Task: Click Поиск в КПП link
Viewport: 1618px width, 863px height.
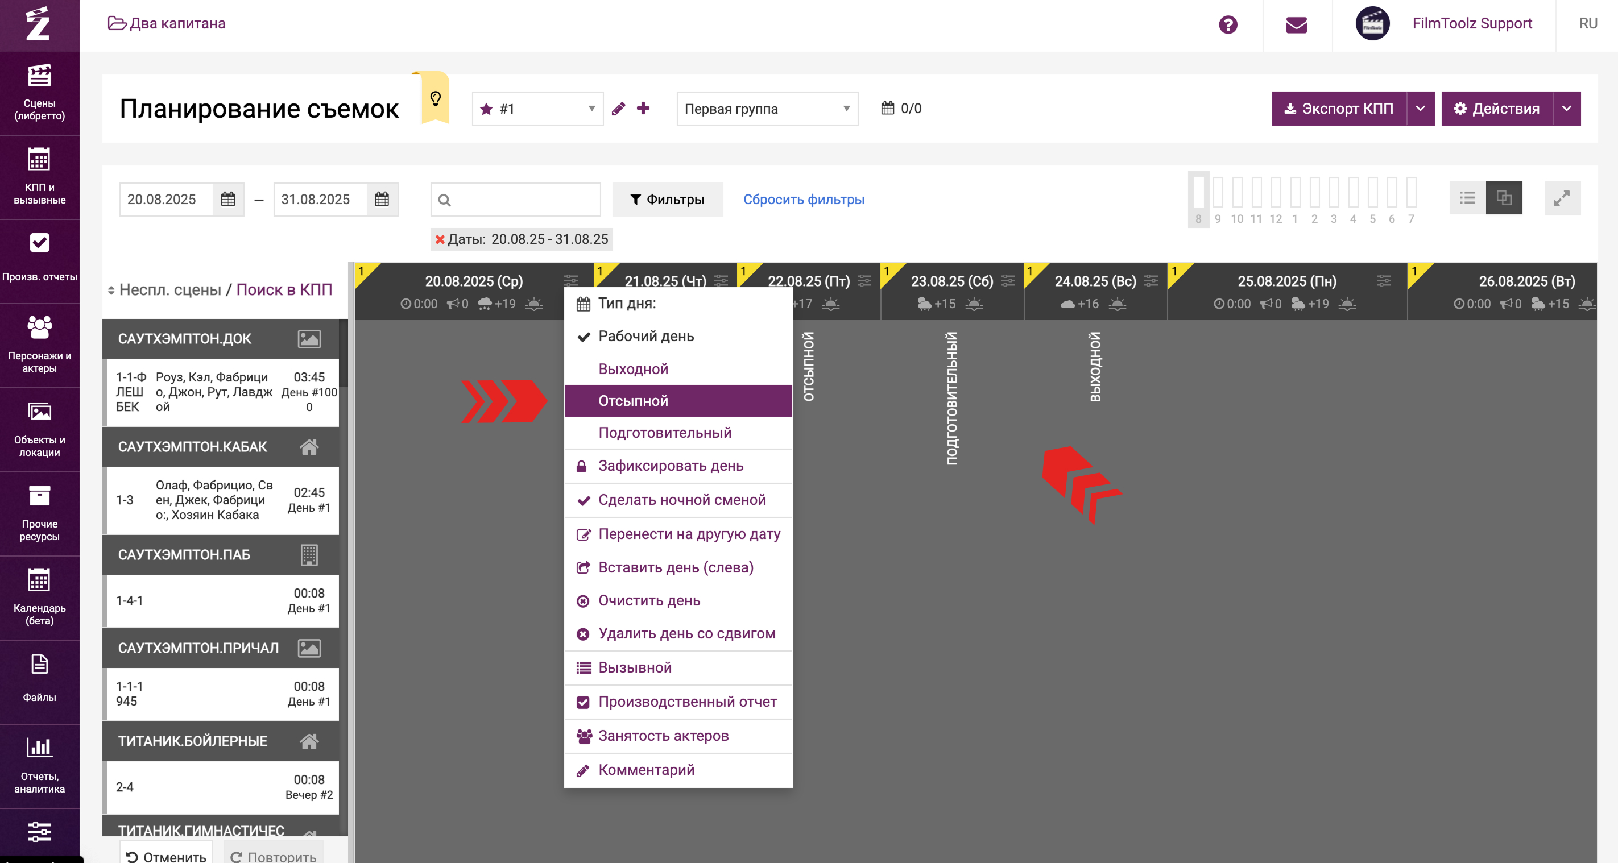Action: pos(284,289)
